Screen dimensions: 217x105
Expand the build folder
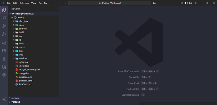(34, 32)
